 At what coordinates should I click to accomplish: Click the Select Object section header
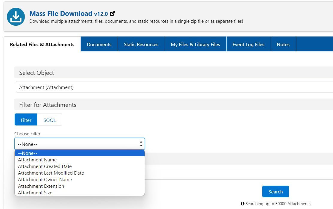point(174,72)
